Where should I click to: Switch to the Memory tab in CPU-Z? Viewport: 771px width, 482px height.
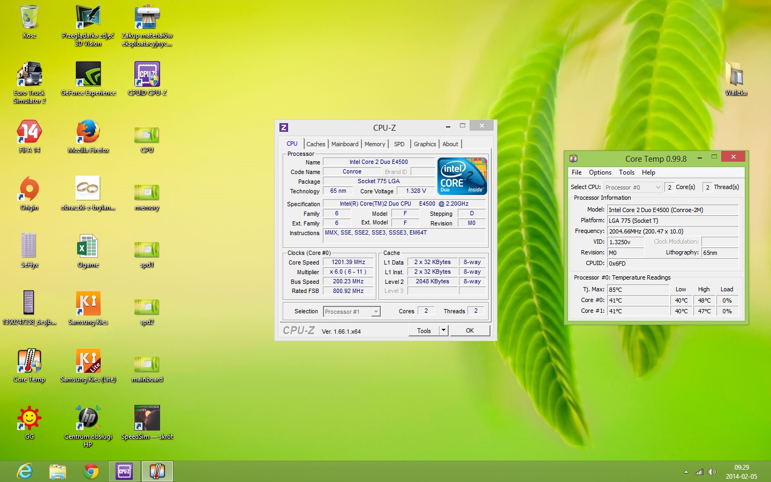(x=375, y=144)
